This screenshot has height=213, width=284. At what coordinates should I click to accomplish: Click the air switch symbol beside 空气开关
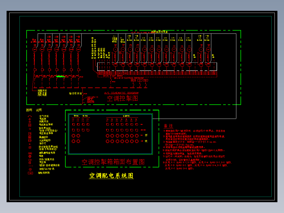[x=30, y=116]
